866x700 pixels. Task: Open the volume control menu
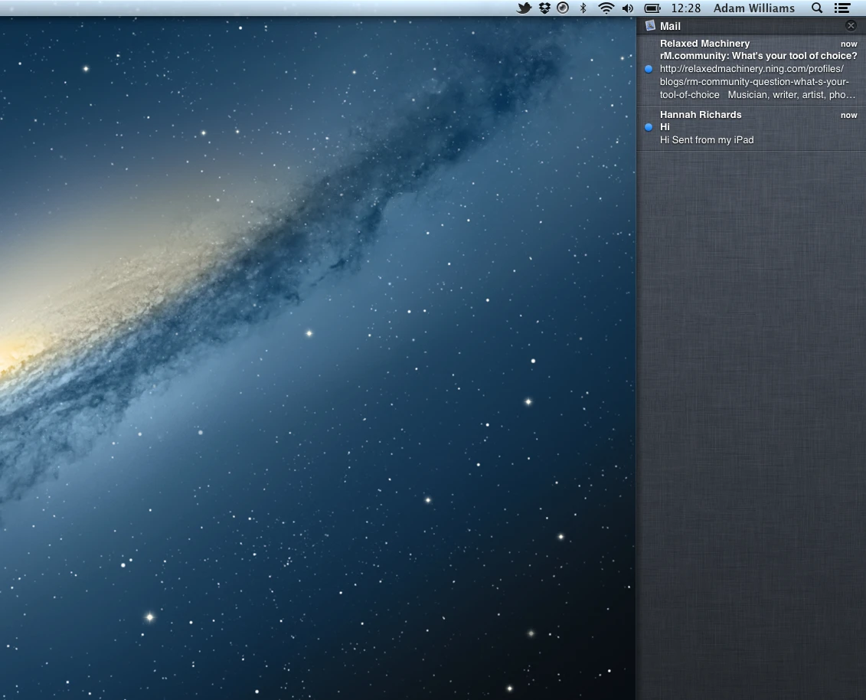[628, 8]
